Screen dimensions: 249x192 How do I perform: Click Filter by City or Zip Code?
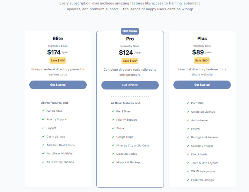(132, 146)
